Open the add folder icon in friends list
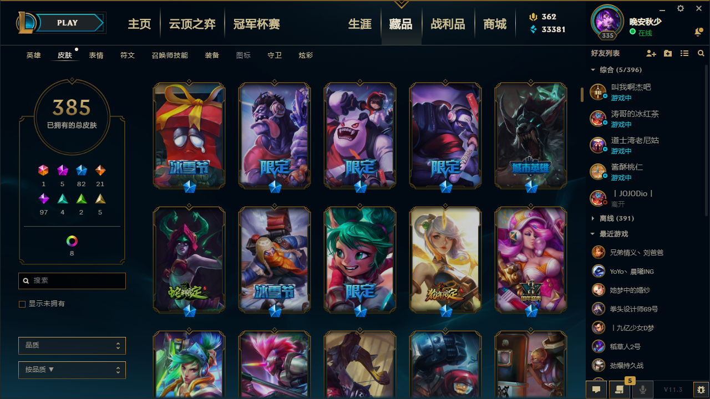Image resolution: width=710 pixels, height=399 pixels. [668, 53]
